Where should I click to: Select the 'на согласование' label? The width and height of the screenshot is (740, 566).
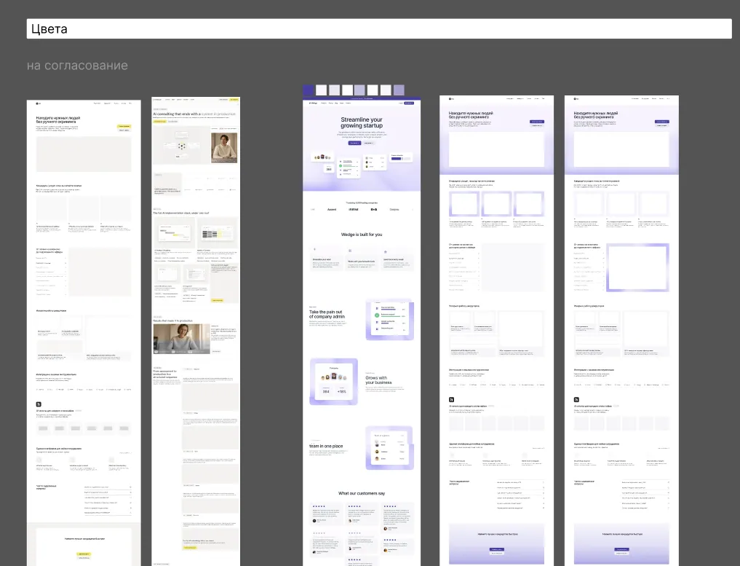tap(77, 66)
